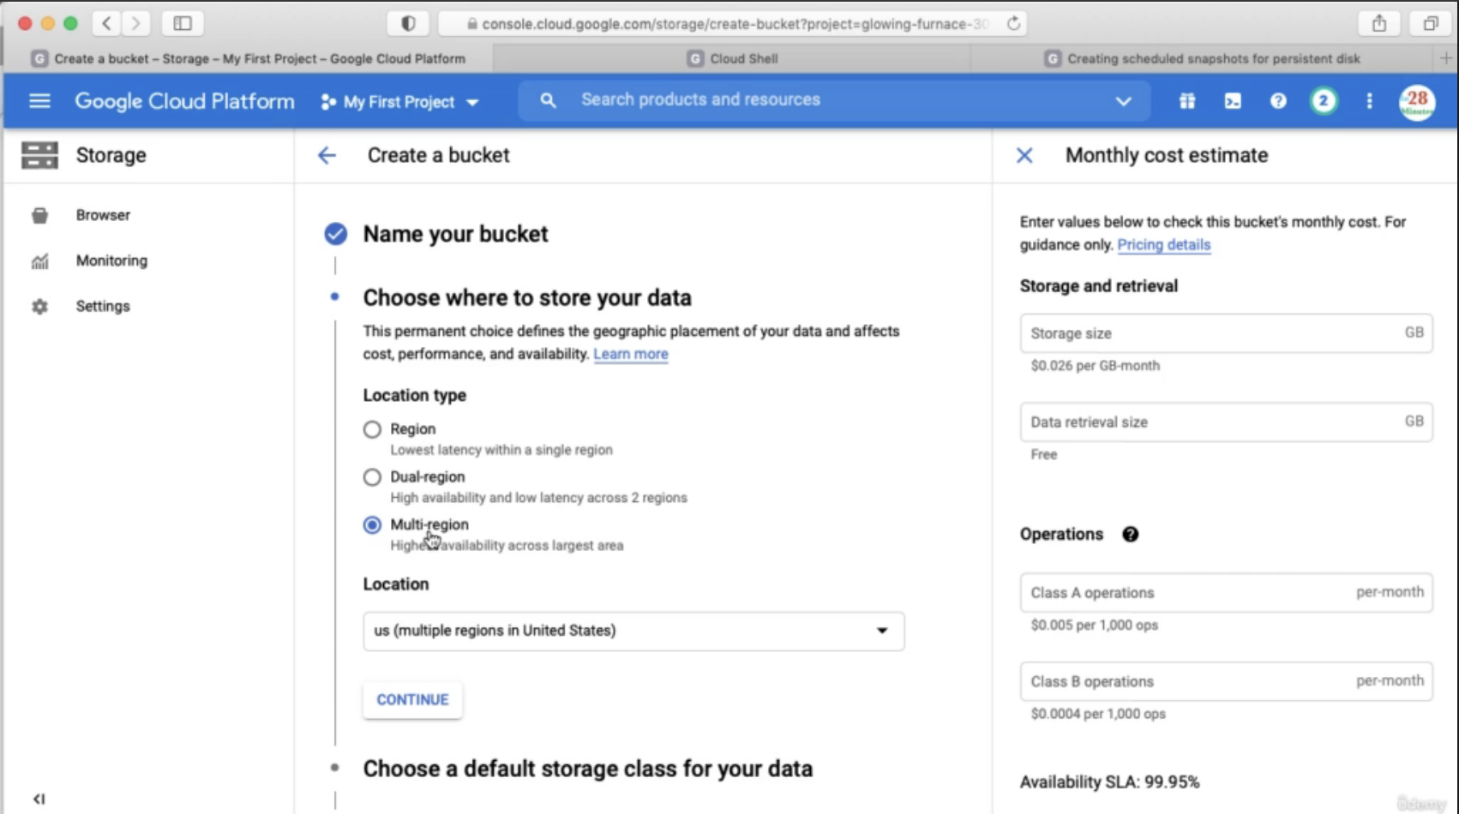Open the Location dropdown
The height and width of the screenshot is (814, 1459).
(x=633, y=631)
